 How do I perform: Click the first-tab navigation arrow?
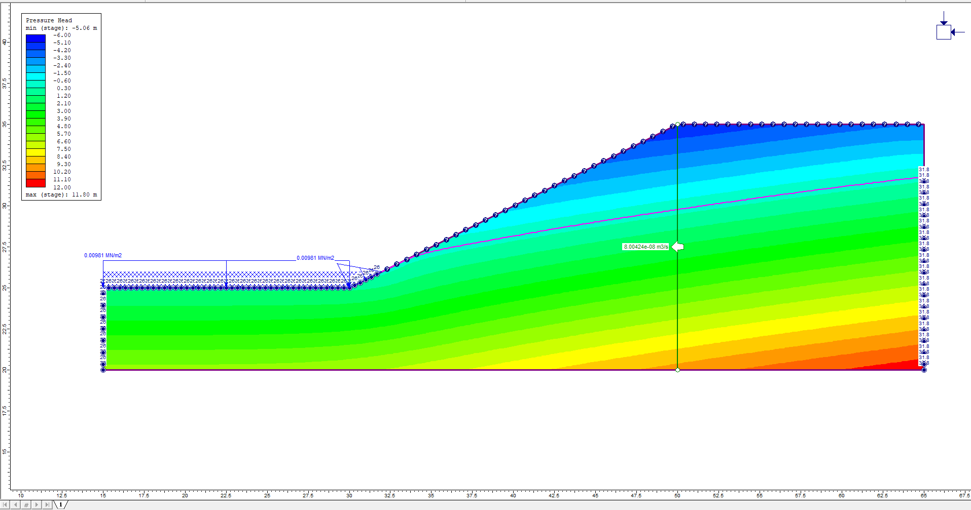tap(6, 504)
